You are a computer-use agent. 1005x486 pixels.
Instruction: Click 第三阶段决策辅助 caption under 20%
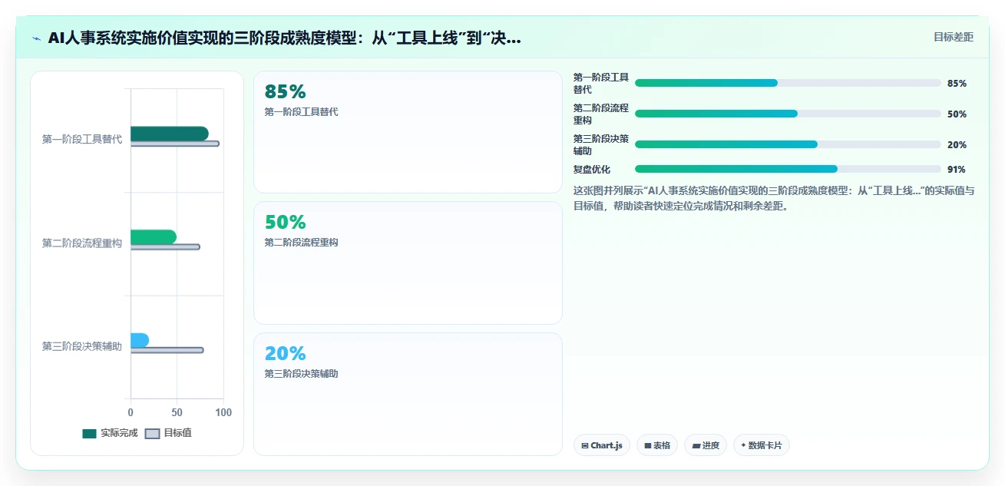pyautogui.click(x=301, y=374)
